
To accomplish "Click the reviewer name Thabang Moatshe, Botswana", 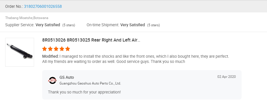I will (x=27, y=18).
